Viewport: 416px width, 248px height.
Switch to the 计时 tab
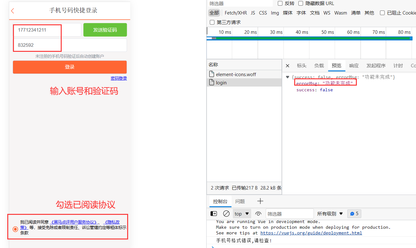click(398, 66)
